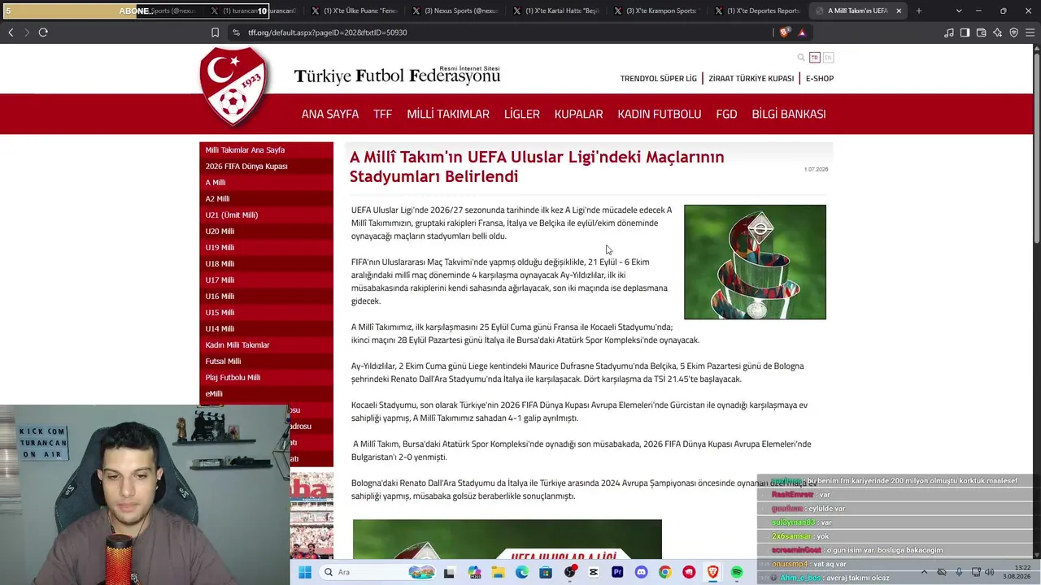Open the KADIN FUTBOLU menu
Image resolution: width=1041 pixels, height=585 pixels.
[660, 114]
